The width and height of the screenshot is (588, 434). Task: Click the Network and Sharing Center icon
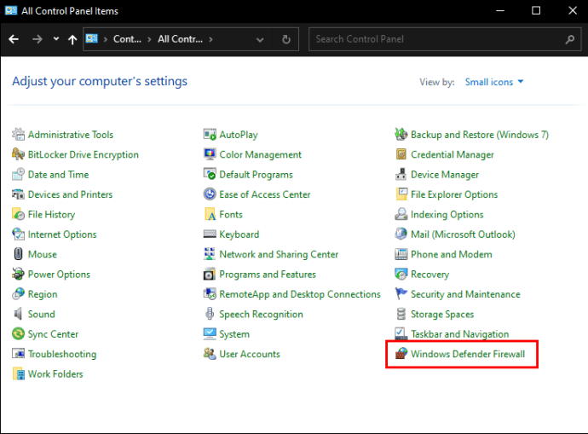210,254
